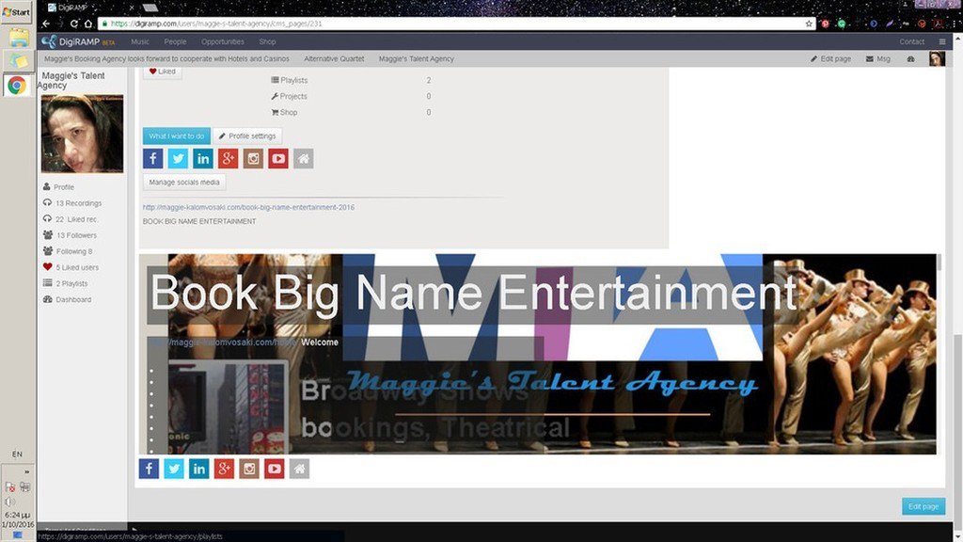Click the browser home icon
Viewport: 963px width, 542px height.
click(x=88, y=24)
